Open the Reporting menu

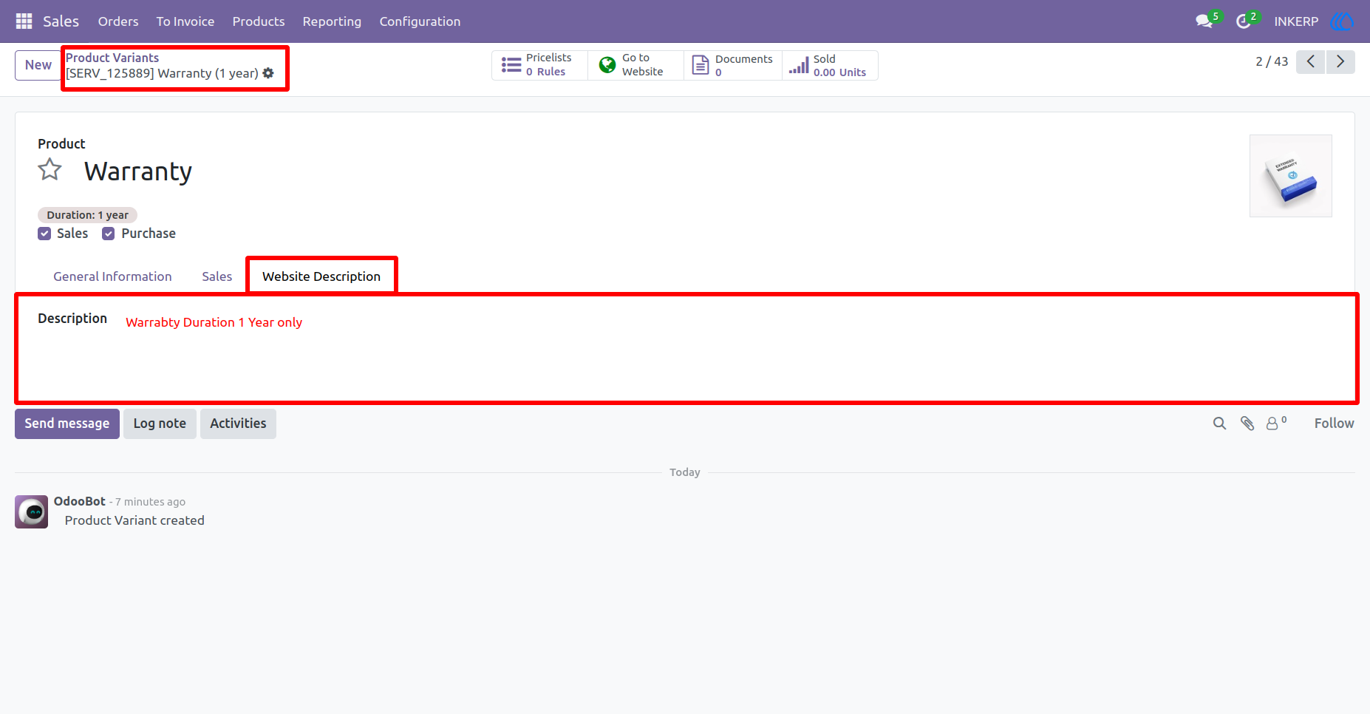pyautogui.click(x=332, y=21)
